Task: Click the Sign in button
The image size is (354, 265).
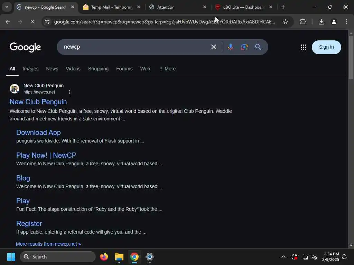Action: pos(326,47)
